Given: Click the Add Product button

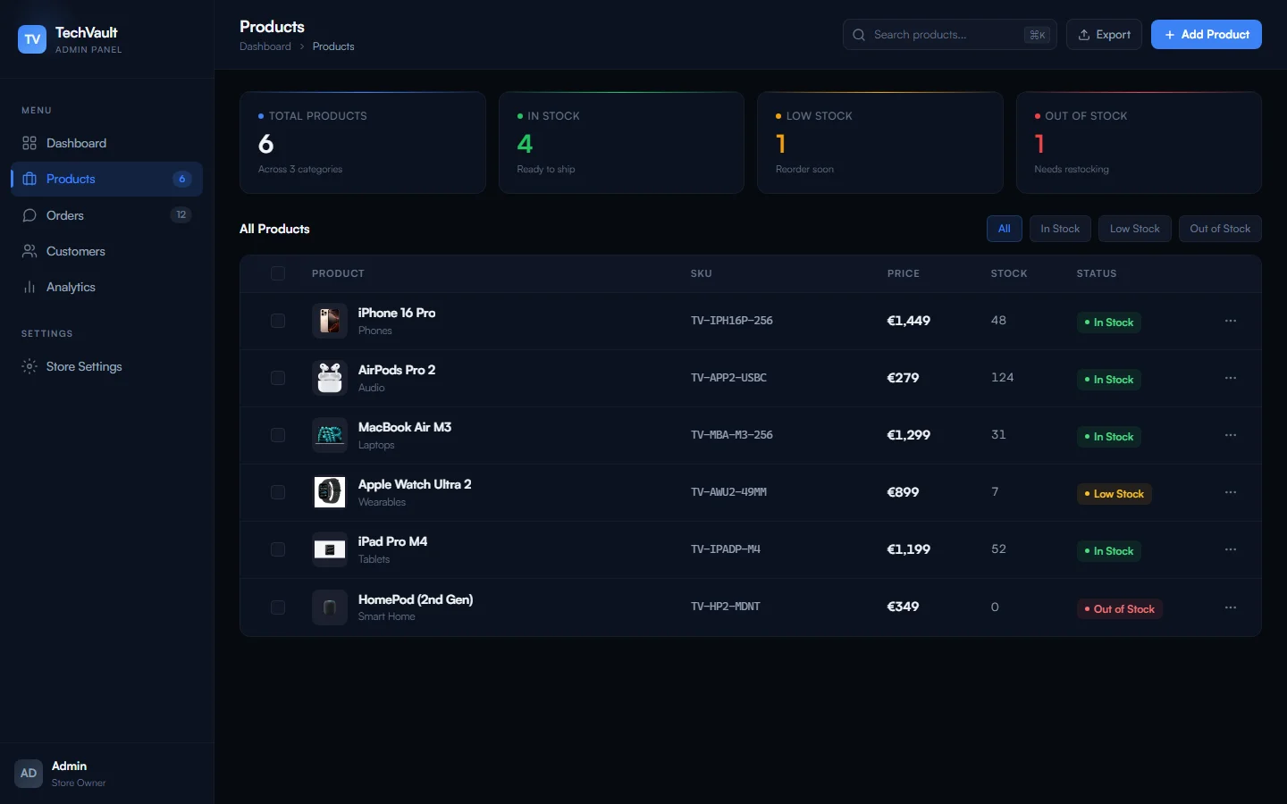Looking at the screenshot, I should pos(1206,35).
